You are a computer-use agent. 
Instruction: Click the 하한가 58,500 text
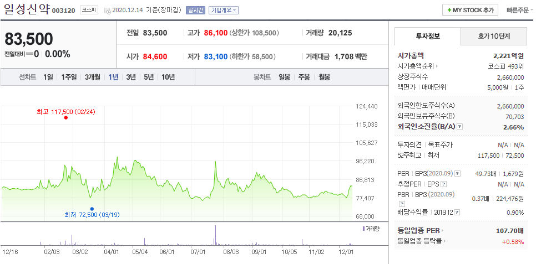252,56
